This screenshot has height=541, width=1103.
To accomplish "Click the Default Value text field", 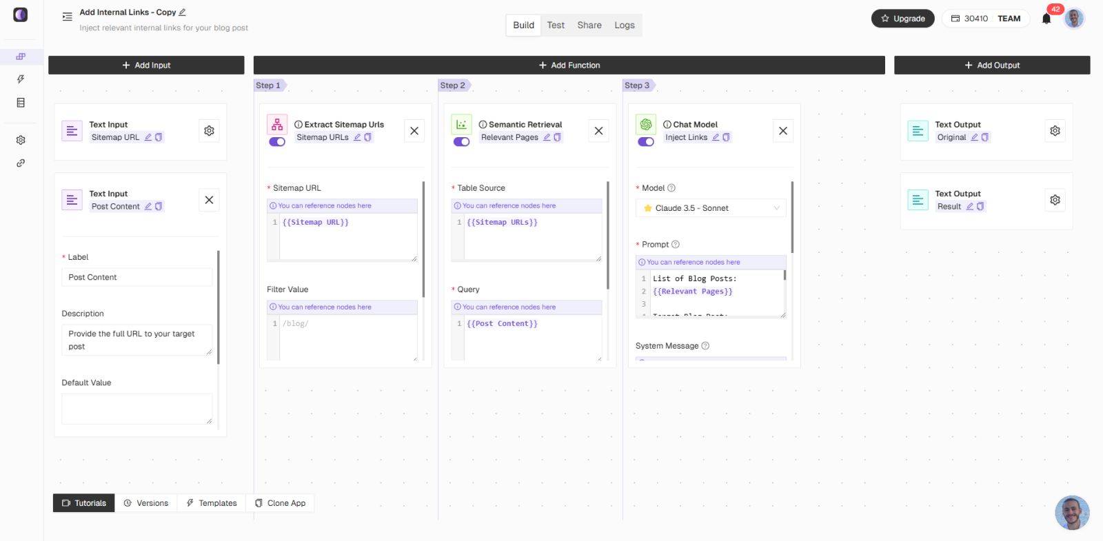I will click(136, 409).
